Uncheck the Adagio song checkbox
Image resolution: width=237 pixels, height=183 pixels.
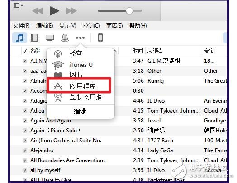point(25,101)
